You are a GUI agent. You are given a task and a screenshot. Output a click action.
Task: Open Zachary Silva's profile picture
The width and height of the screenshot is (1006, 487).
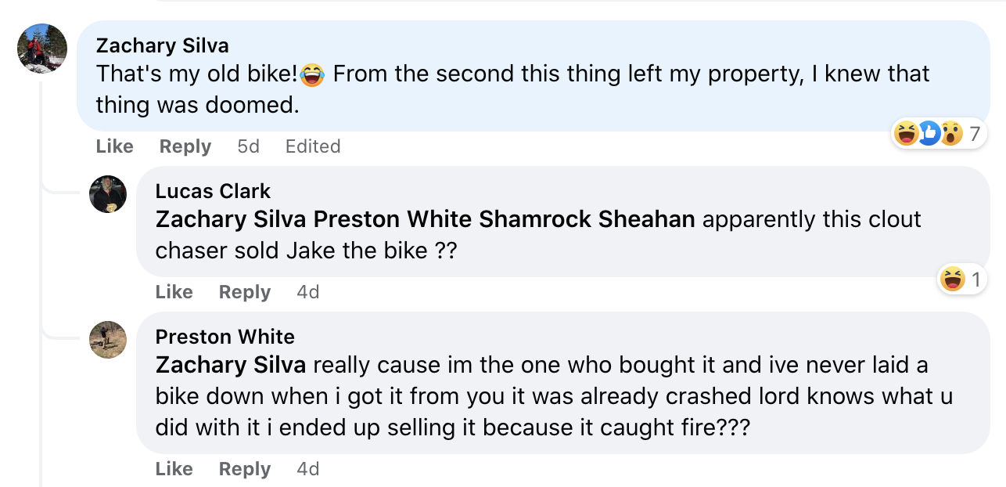point(42,49)
